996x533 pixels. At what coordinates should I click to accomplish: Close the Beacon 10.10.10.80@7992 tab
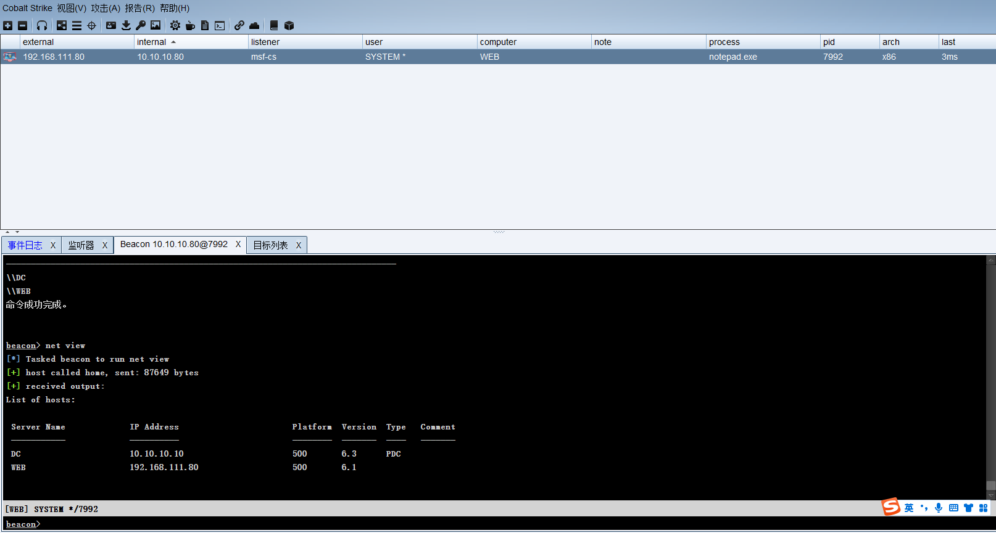tap(238, 244)
